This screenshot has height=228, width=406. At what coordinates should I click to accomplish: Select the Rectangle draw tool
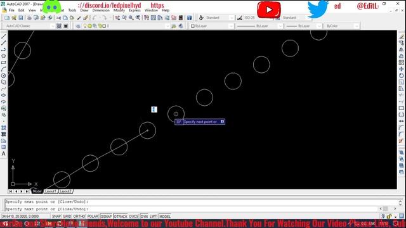point(4,63)
